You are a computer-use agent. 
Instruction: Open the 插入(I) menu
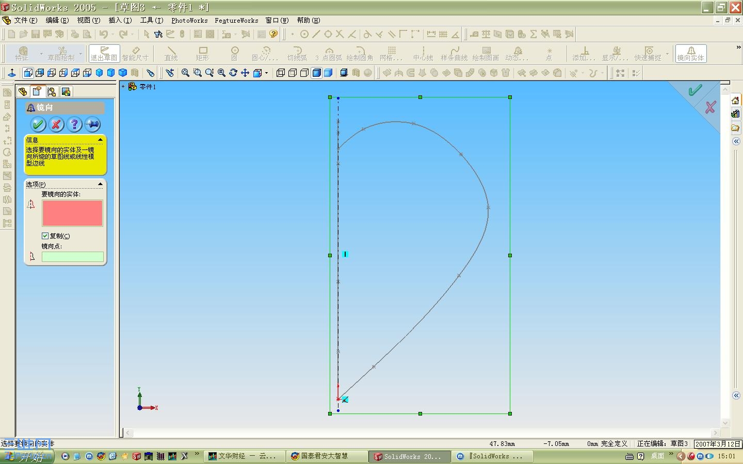pyautogui.click(x=120, y=20)
